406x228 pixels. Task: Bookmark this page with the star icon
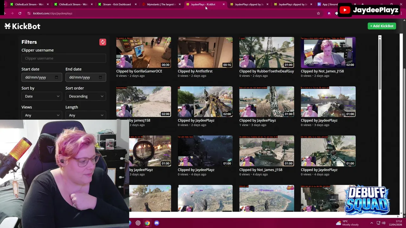coord(318,13)
